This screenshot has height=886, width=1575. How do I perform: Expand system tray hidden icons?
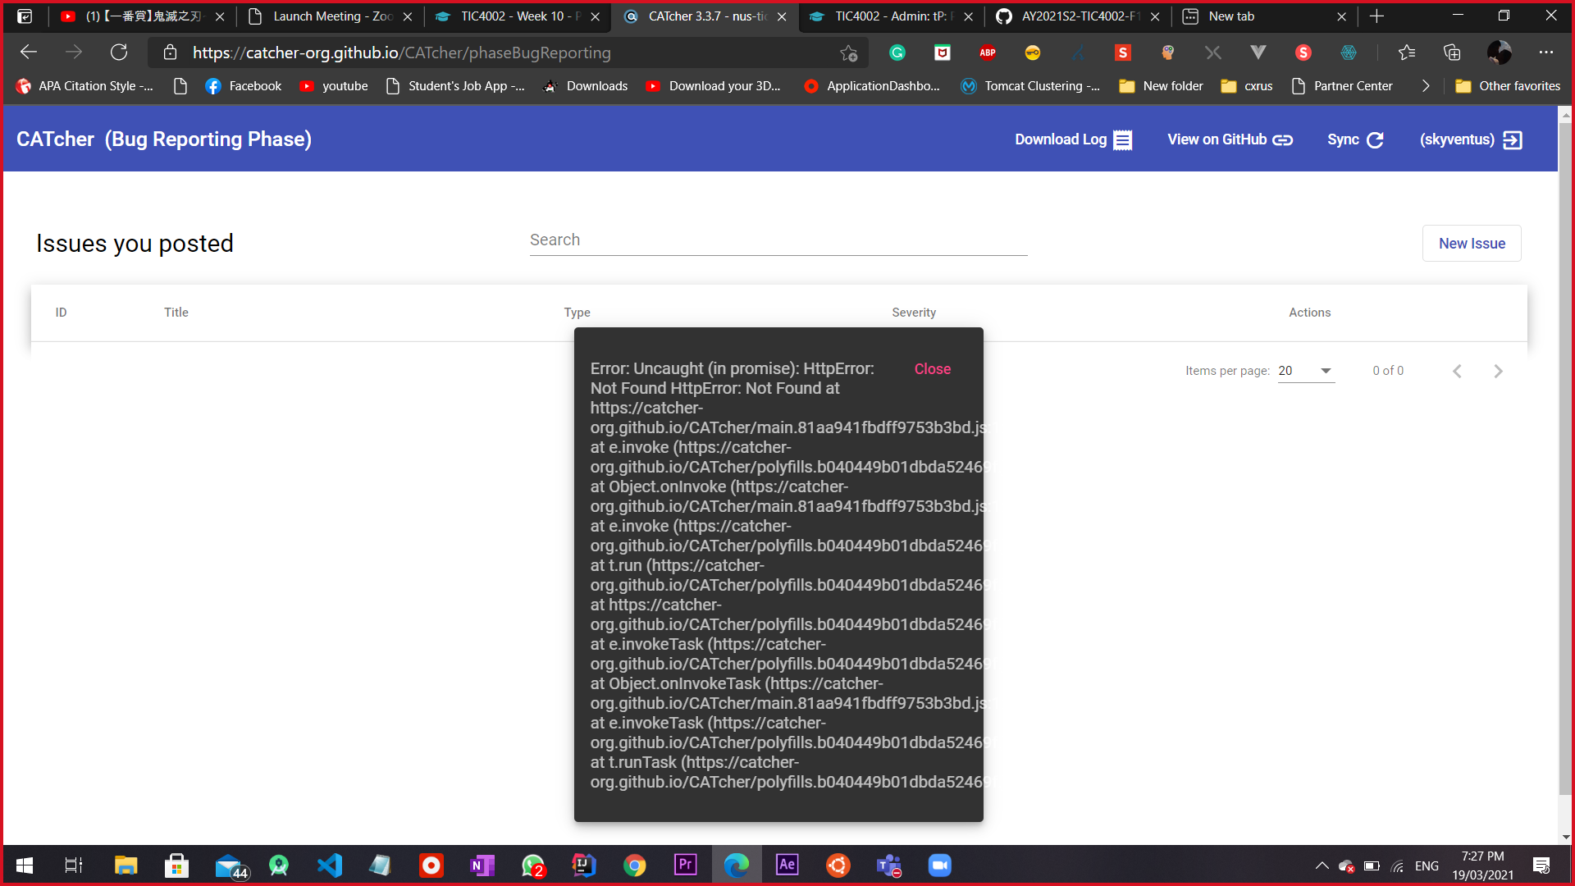point(1322,865)
